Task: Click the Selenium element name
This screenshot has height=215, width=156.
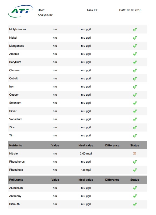Action: click(15, 103)
